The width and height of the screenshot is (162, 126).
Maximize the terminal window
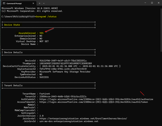(x=152, y=3)
